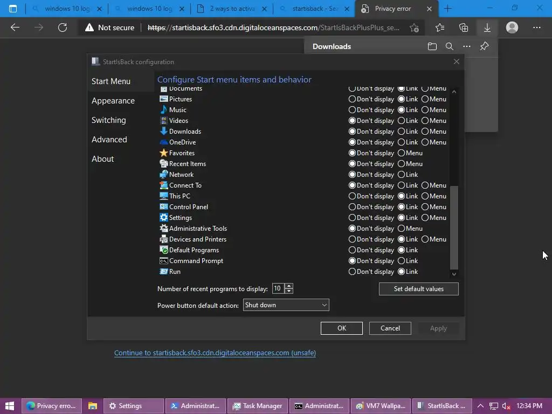Click the Run icon

[x=164, y=272]
